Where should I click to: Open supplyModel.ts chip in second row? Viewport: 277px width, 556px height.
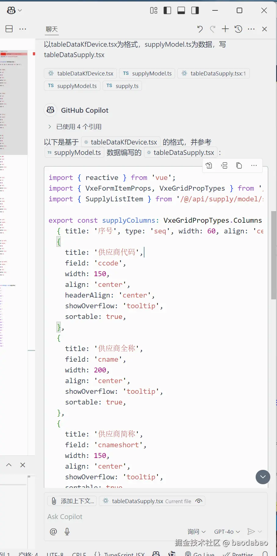click(72, 86)
